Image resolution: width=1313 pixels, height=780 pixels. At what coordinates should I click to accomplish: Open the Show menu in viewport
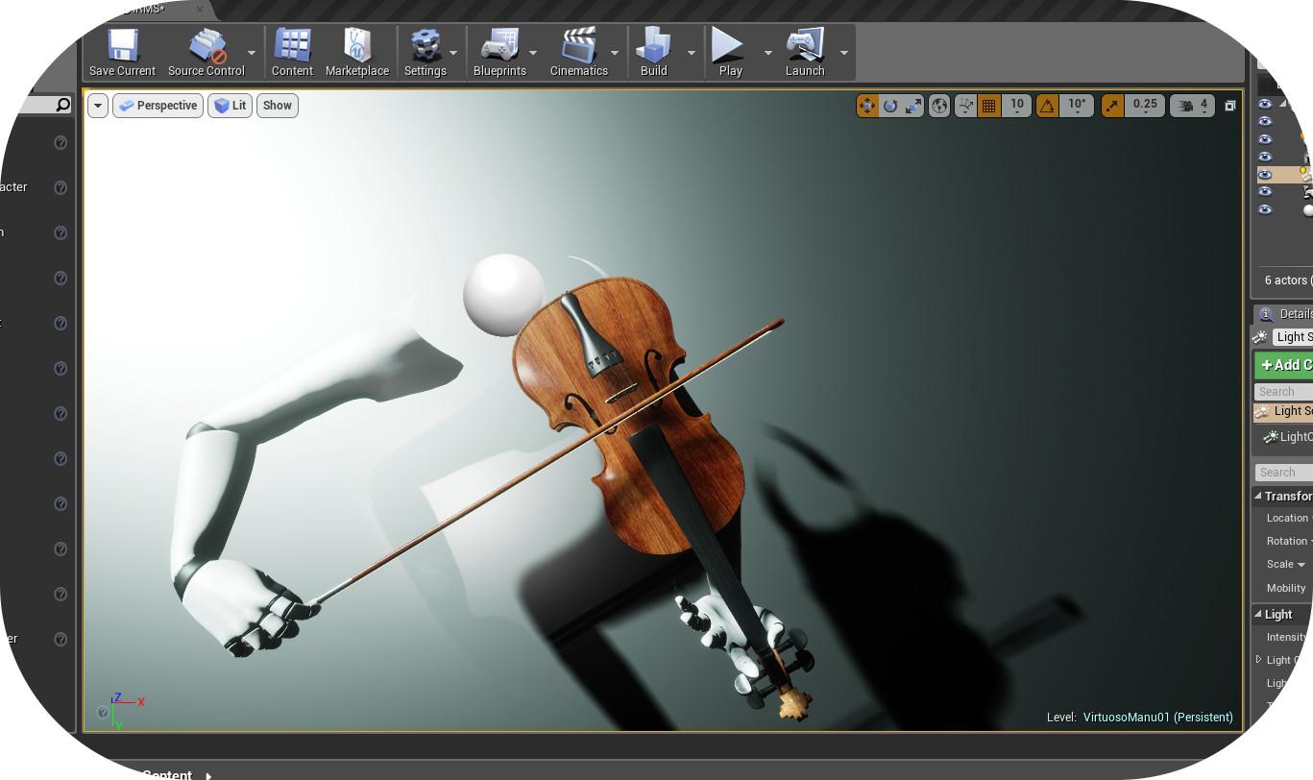(x=277, y=106)
